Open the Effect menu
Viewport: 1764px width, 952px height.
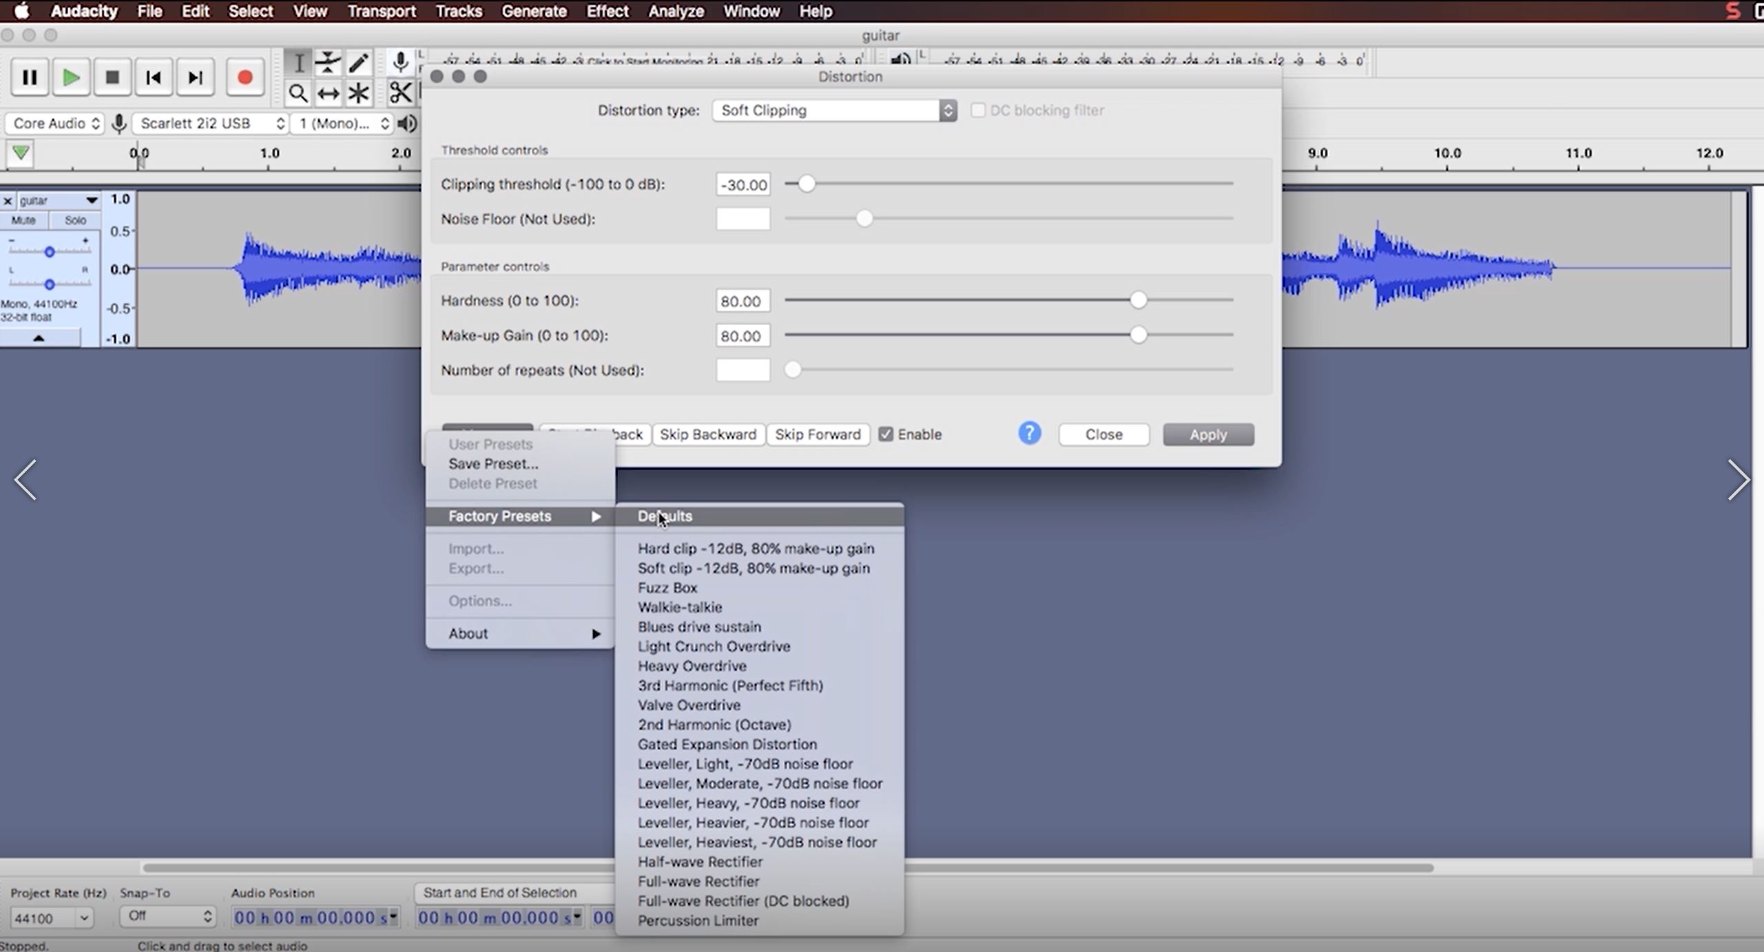606,11
